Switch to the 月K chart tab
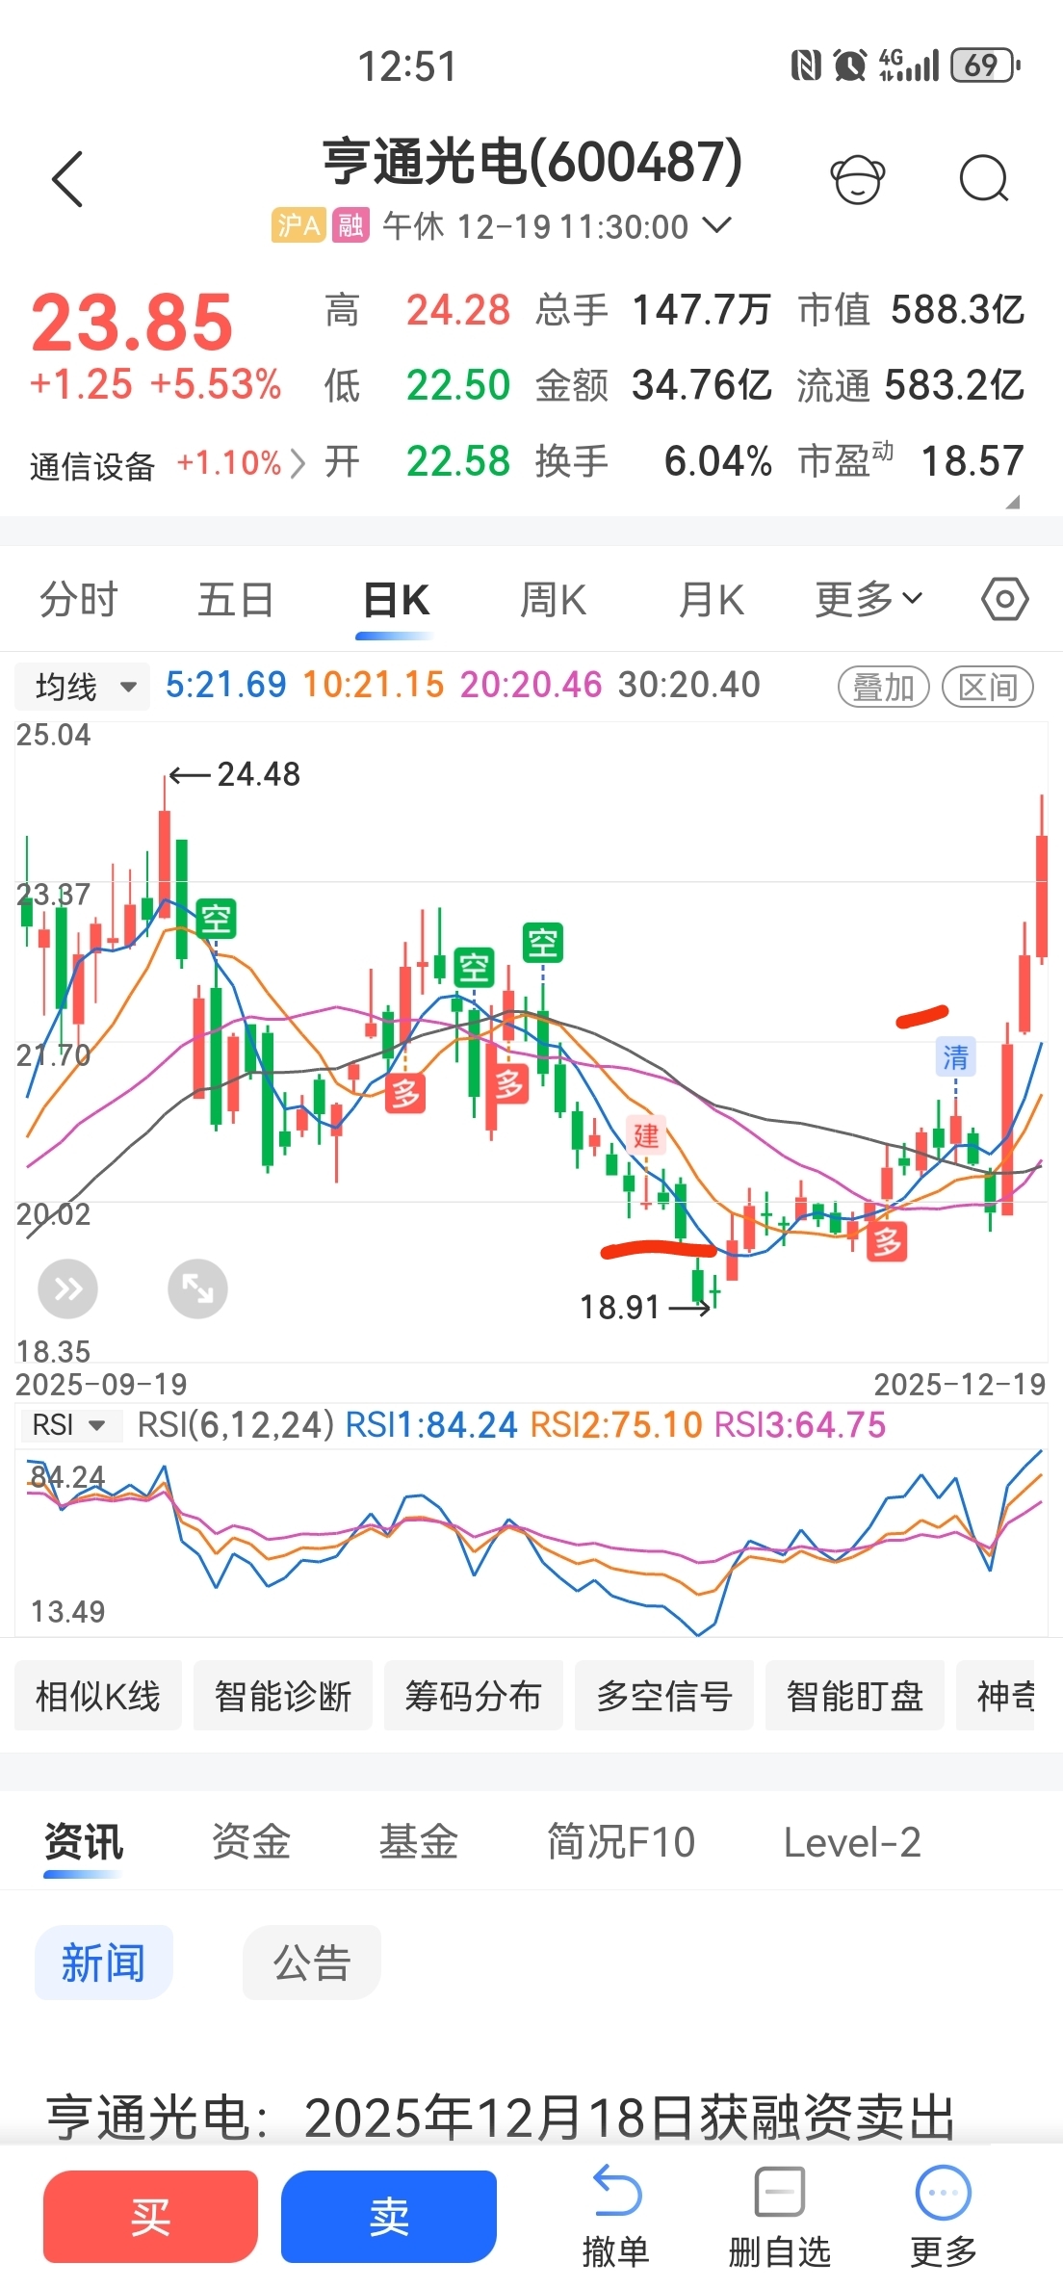Image resolution: width=1063 pixels, height=2288 pixels. click(x=711, y=599)
